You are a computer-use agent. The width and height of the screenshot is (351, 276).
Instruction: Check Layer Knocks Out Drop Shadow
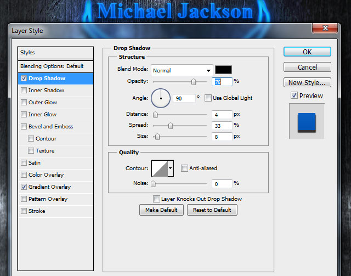click(156, 199)
